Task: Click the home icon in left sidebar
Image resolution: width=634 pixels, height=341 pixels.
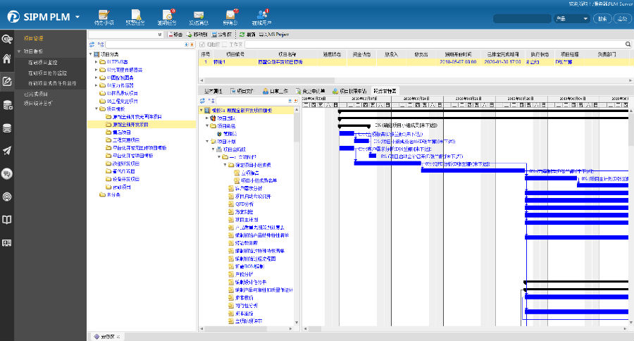Action: [7, 59]
